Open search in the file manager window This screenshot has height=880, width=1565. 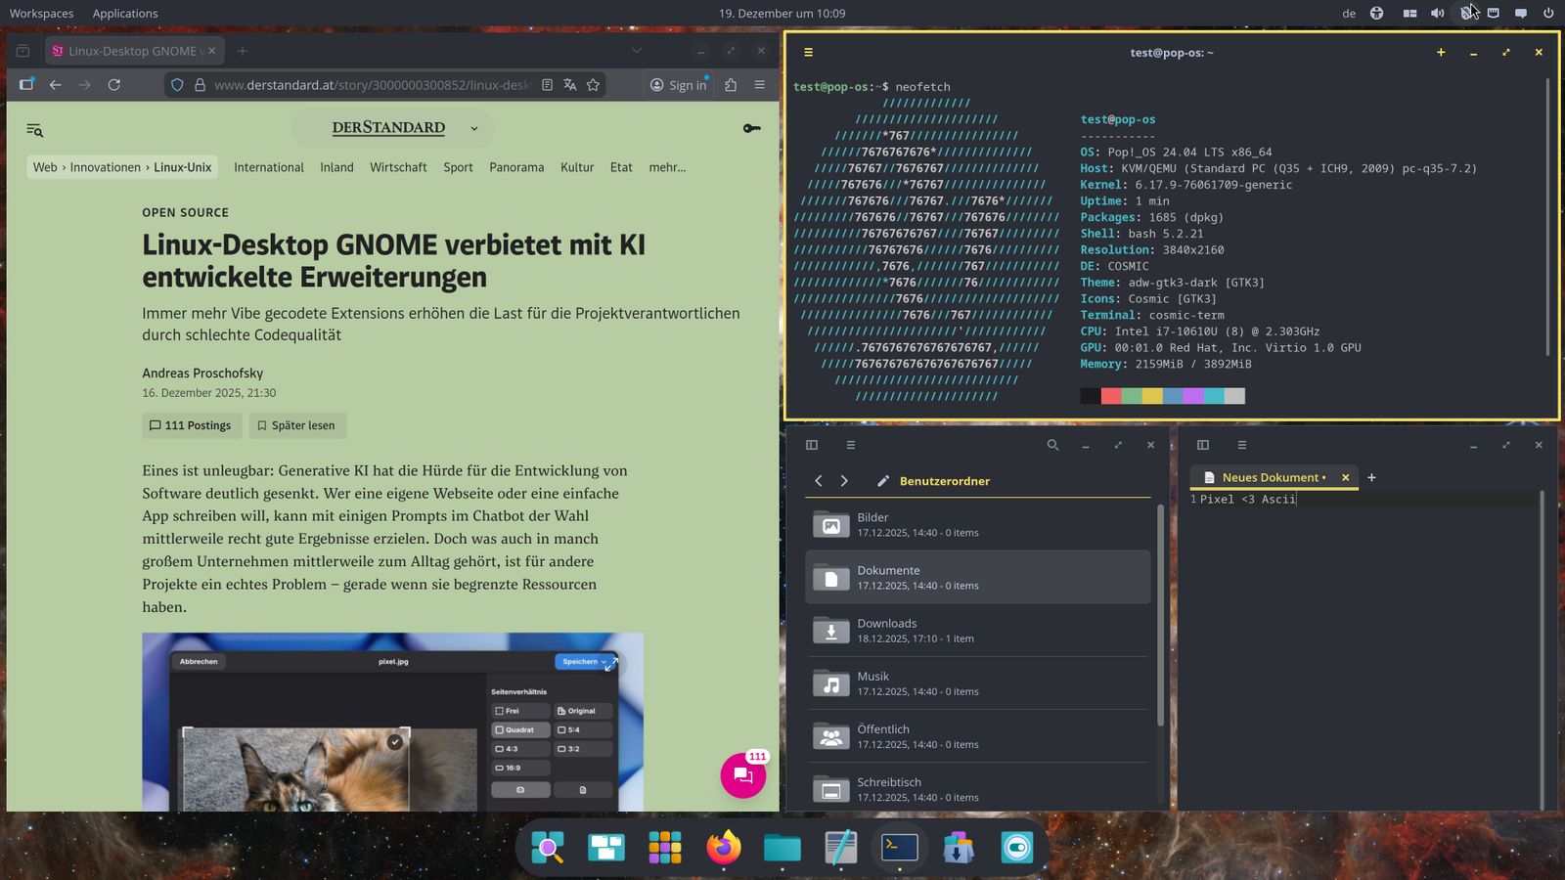[1052, 445]
